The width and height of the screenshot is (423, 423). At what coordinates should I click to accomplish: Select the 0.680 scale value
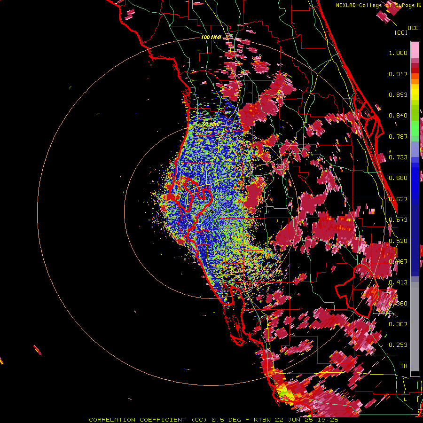pos(398,178)
